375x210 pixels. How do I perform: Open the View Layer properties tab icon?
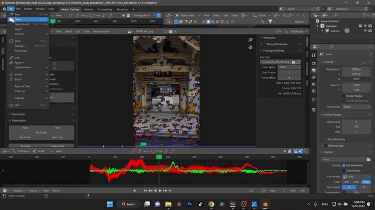314,78
